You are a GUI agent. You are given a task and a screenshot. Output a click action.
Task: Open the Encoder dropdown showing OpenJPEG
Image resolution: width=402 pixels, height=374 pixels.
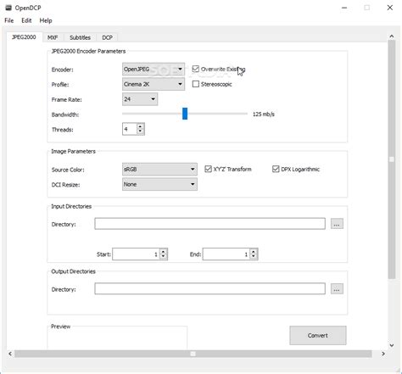click(154, 70)
